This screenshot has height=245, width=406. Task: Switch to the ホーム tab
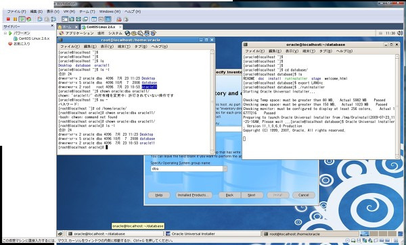[x=67, y=27]
